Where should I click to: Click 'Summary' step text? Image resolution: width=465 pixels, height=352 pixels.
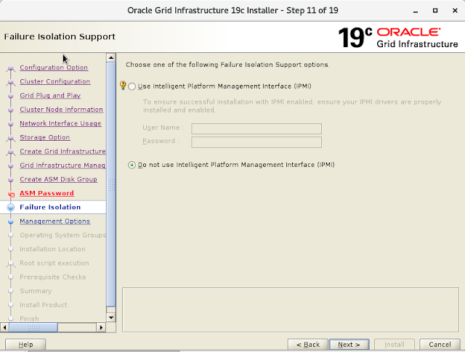[36, 291]
